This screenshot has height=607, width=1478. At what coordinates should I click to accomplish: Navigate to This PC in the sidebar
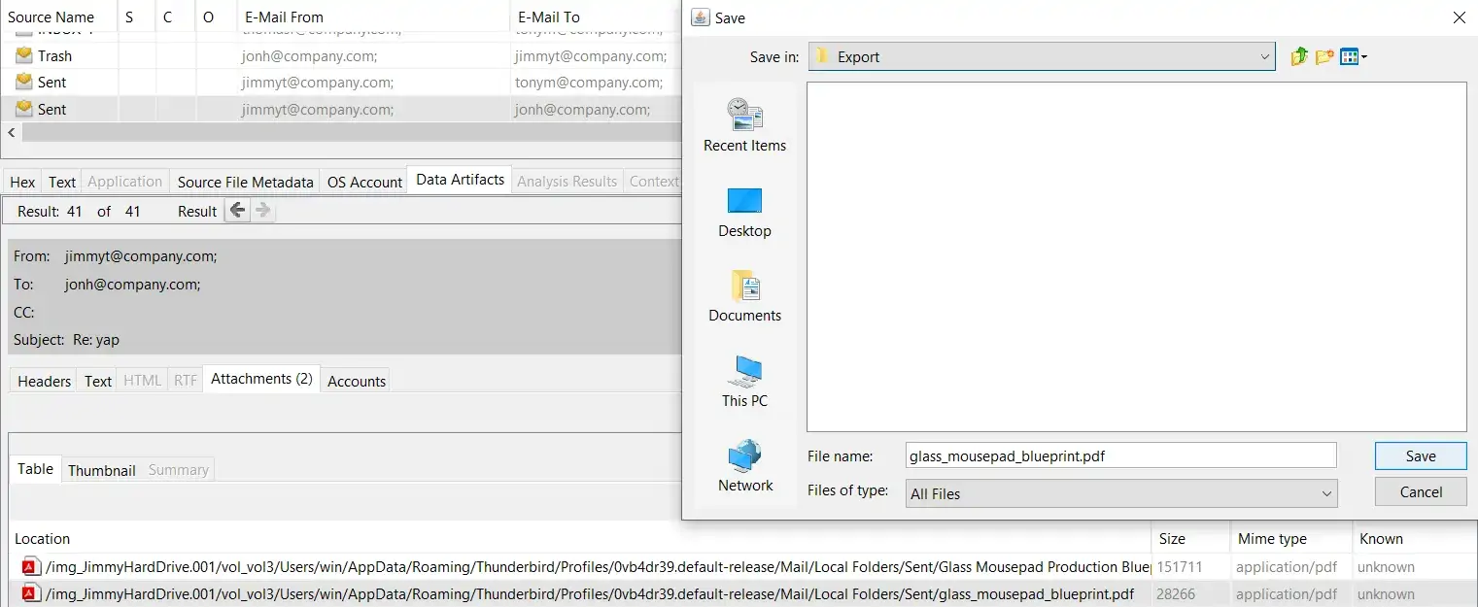(x=744, y=381)
